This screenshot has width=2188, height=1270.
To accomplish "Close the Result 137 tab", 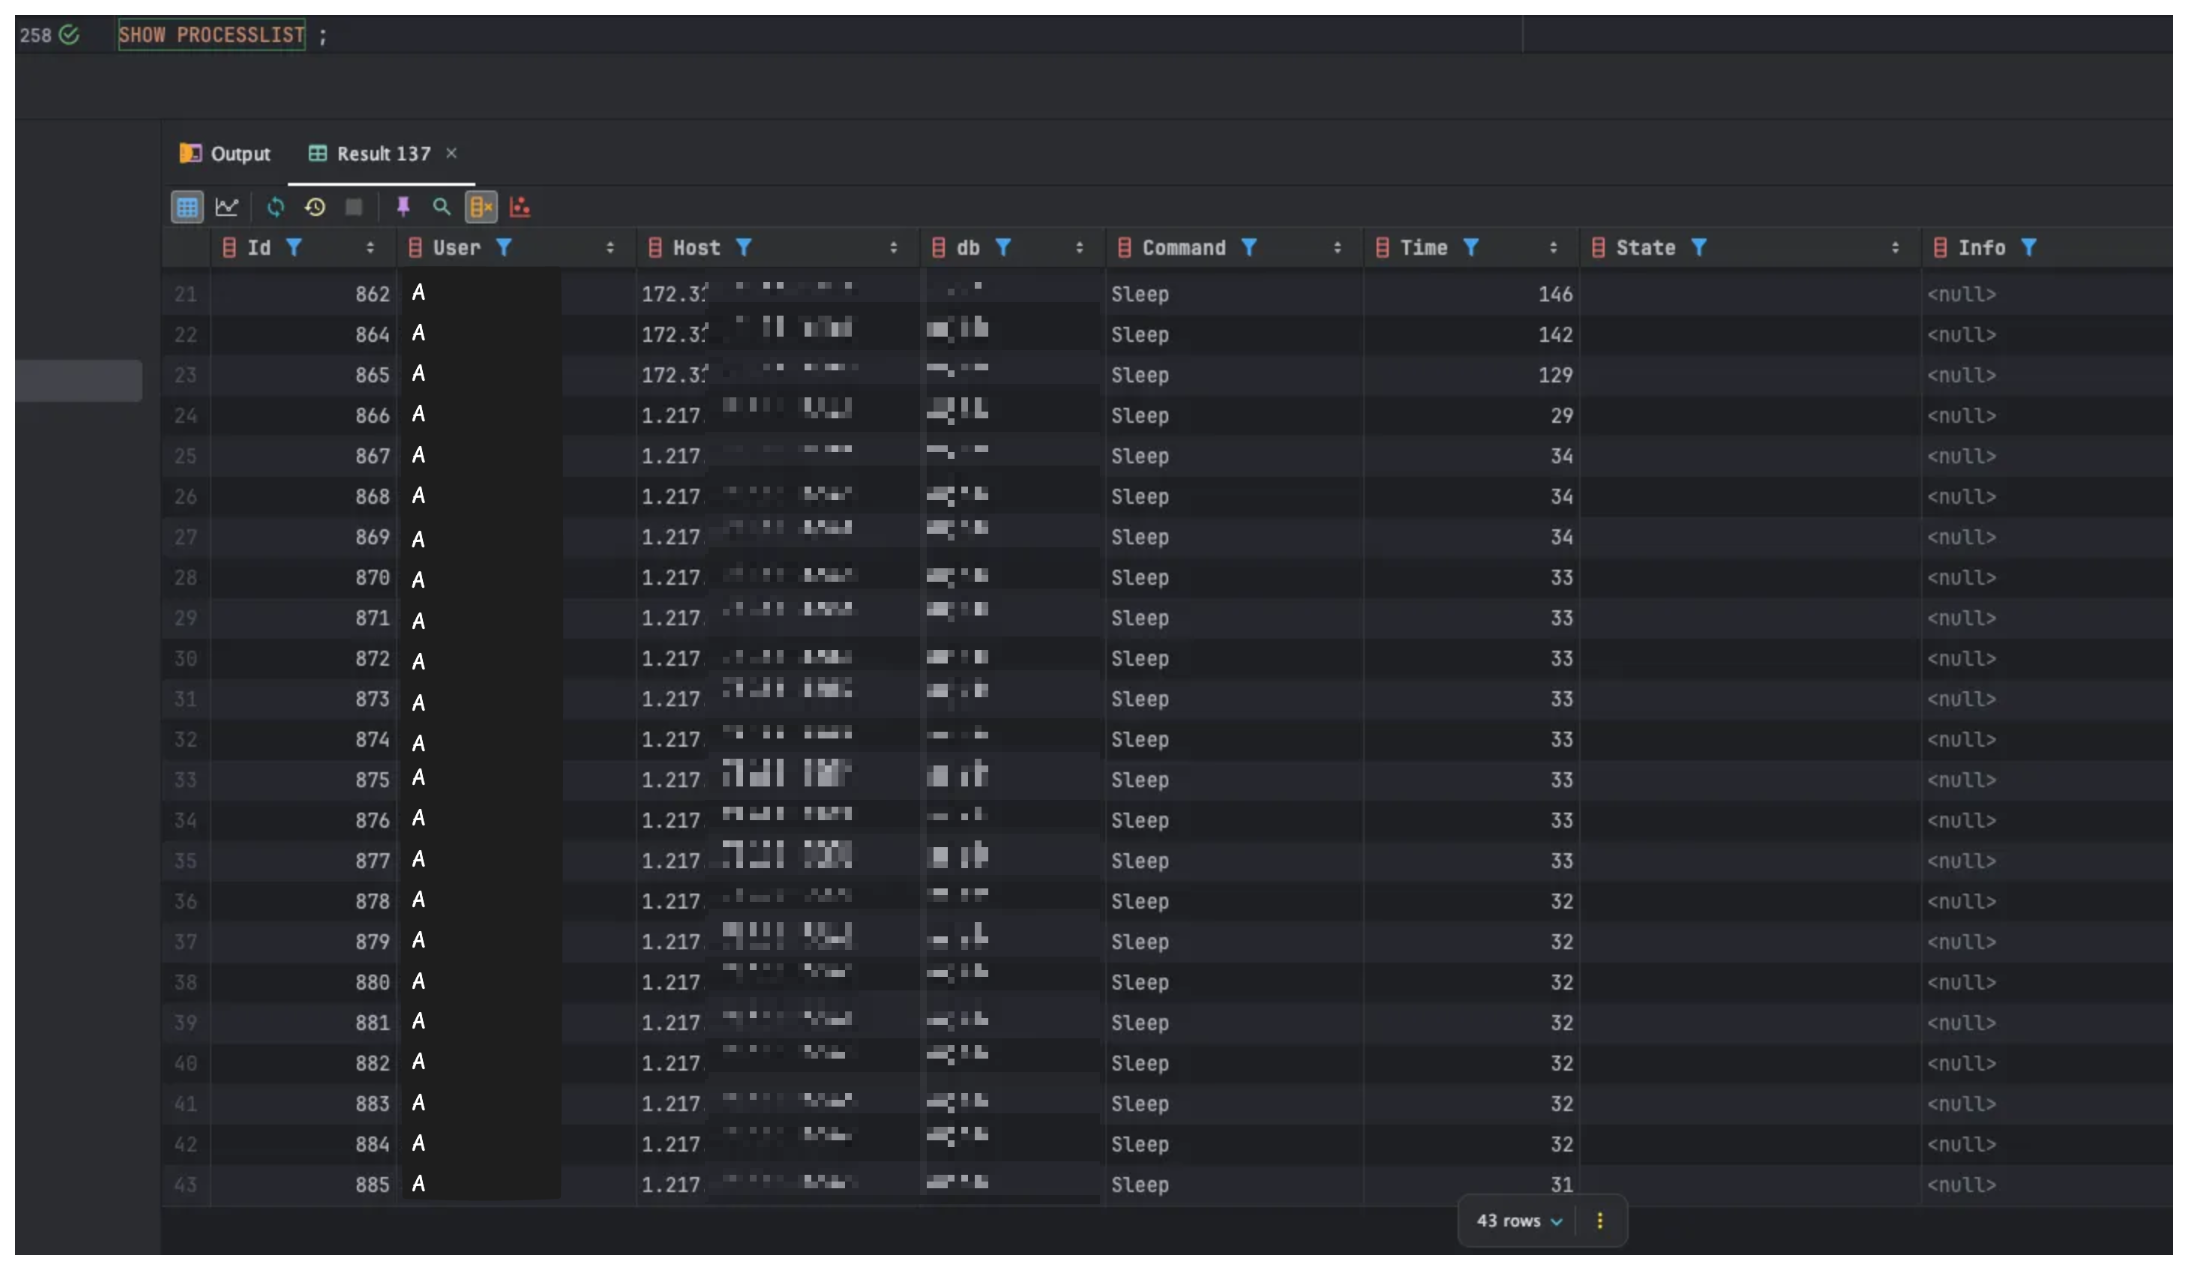I will 451,153.
